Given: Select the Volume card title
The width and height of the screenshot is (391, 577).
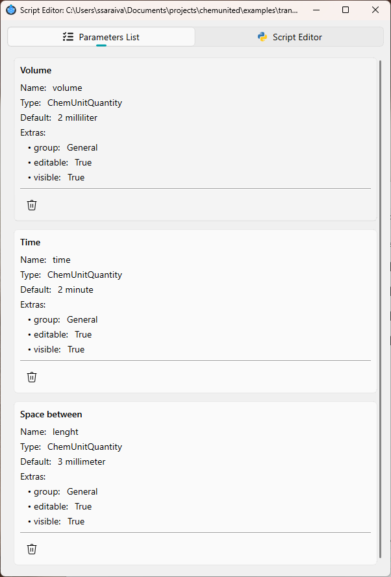Looking at the screenshot, I should 36,70.
